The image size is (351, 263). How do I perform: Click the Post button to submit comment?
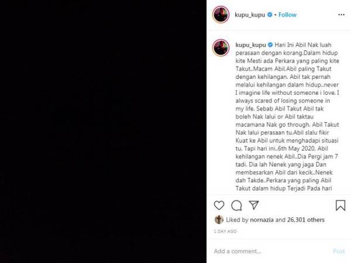point(339,251)
